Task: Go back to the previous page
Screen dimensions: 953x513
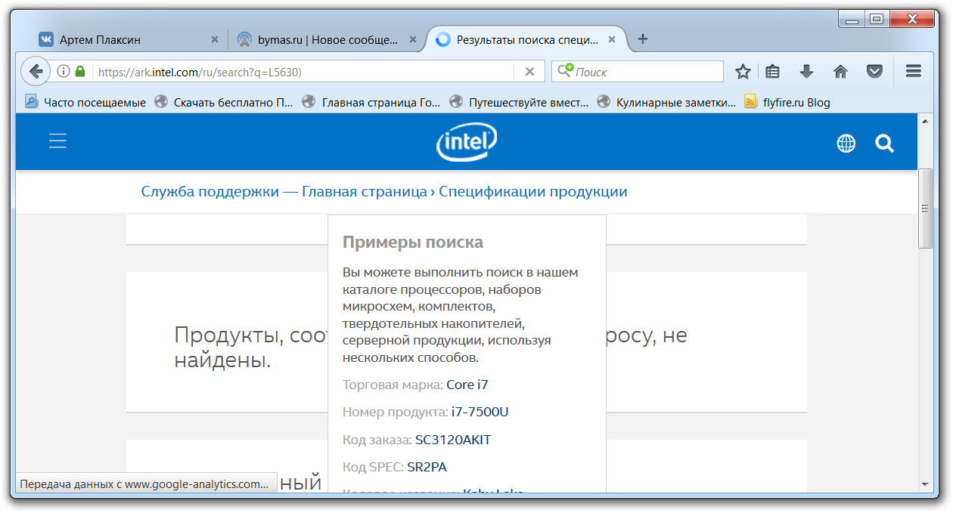Action: (35, 72)
